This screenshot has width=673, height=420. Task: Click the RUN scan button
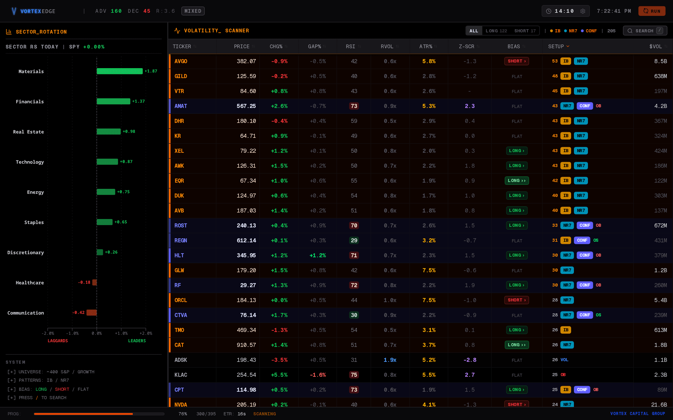point(652,11)
